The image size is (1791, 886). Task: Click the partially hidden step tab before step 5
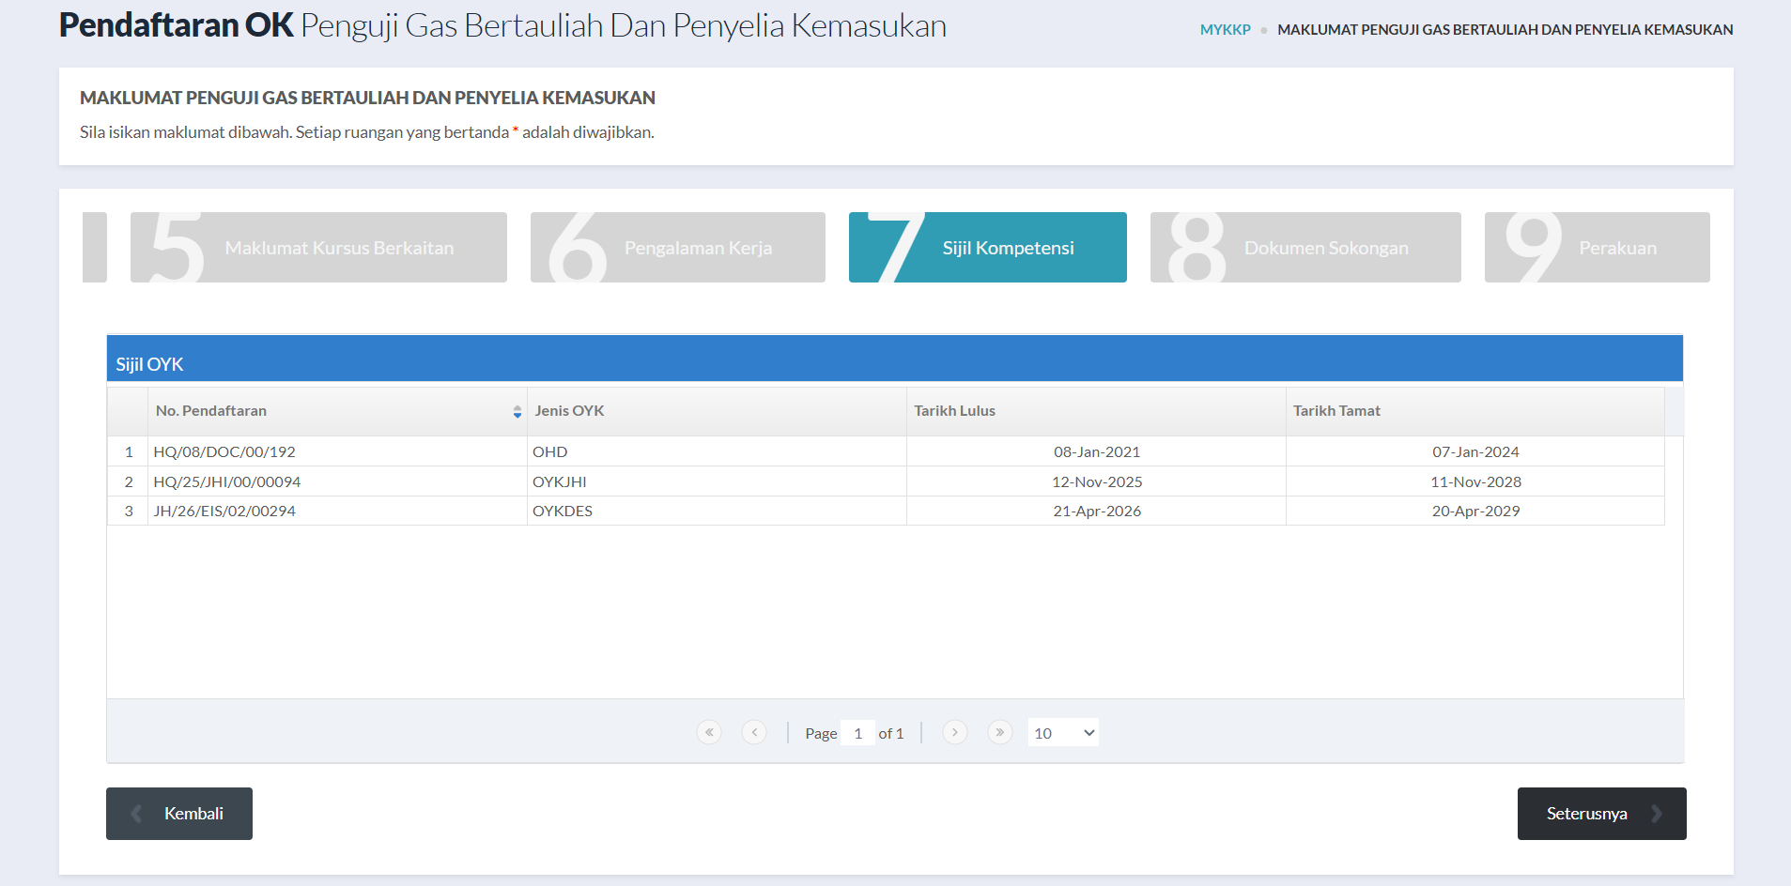coord(95,248)
